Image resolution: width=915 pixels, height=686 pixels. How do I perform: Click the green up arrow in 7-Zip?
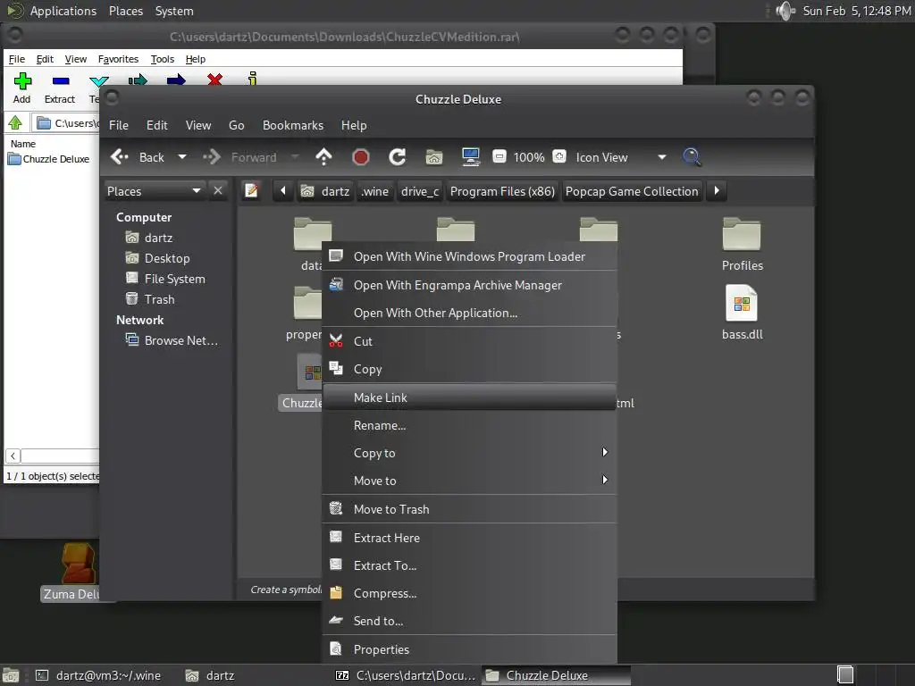pyautogui.click(x=15, y=122)
